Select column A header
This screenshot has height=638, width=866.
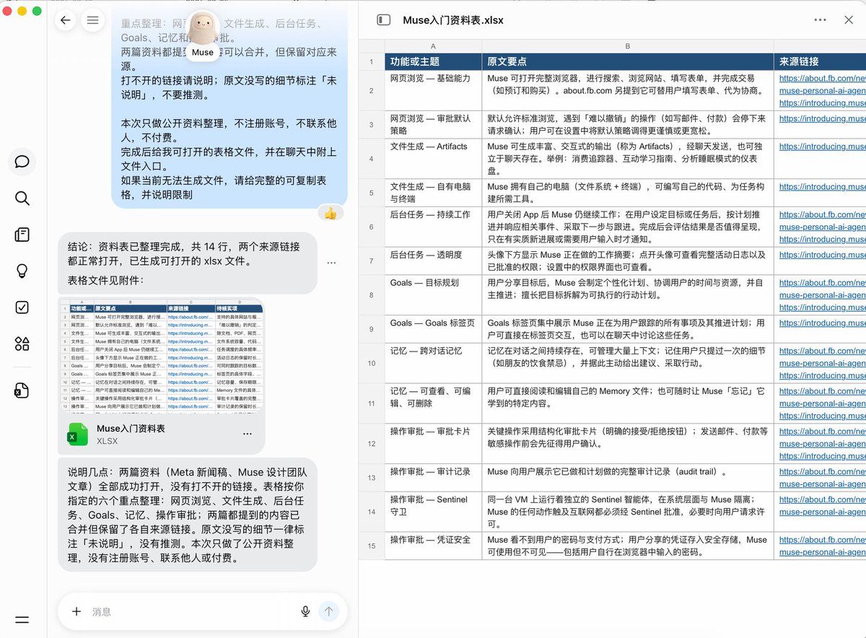tap(433, 46)
